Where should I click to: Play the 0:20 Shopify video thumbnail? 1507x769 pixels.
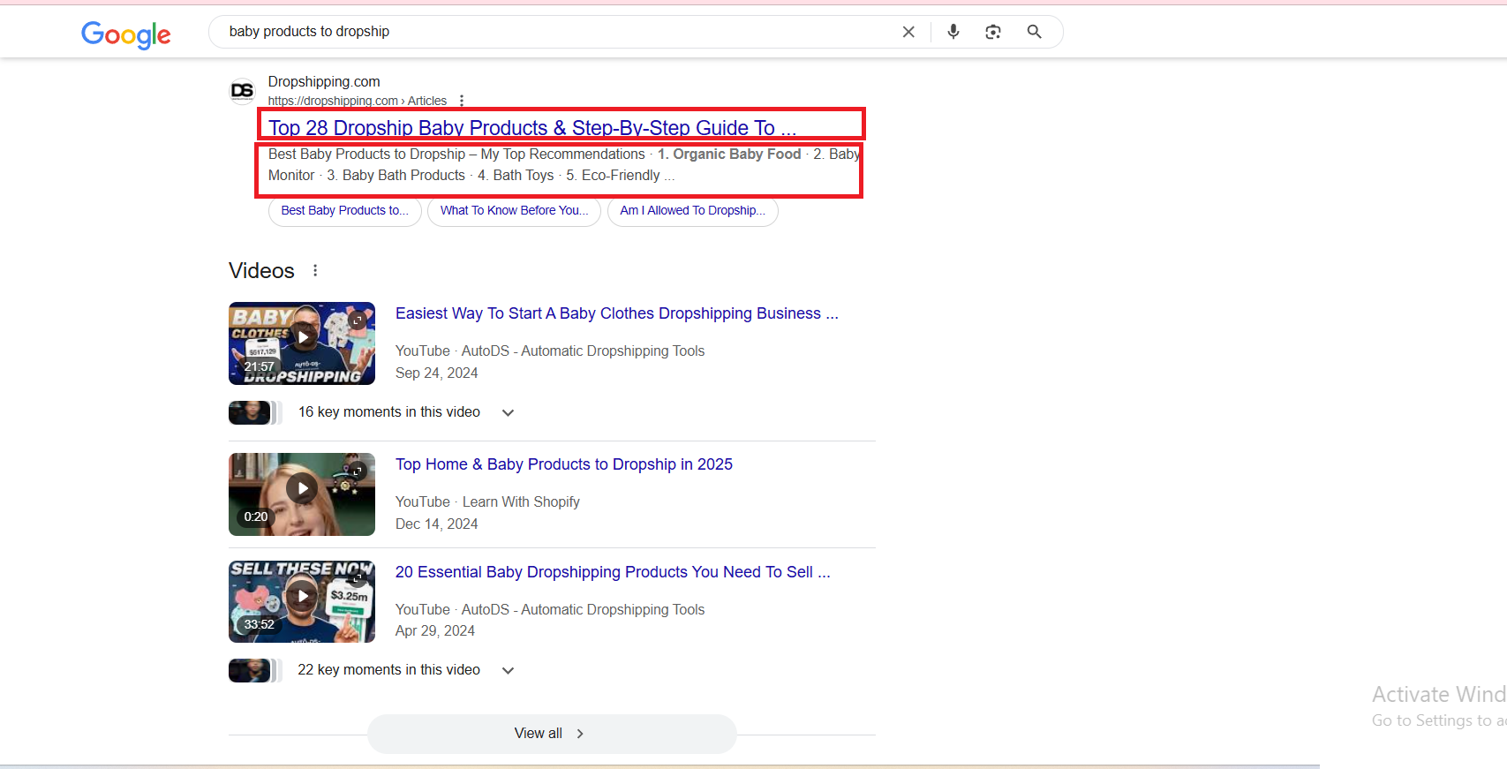tap(302, 494)
